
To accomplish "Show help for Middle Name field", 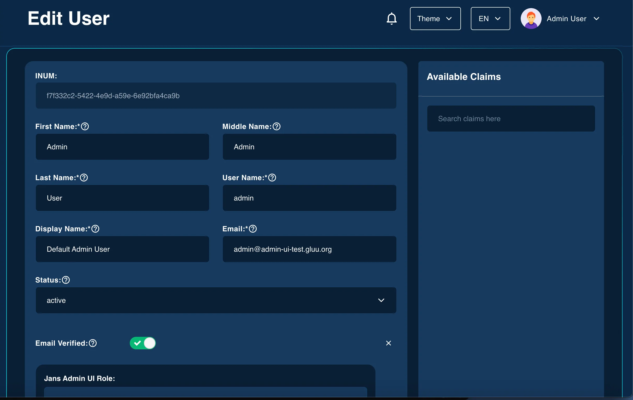I will click(x=277, y=126).
